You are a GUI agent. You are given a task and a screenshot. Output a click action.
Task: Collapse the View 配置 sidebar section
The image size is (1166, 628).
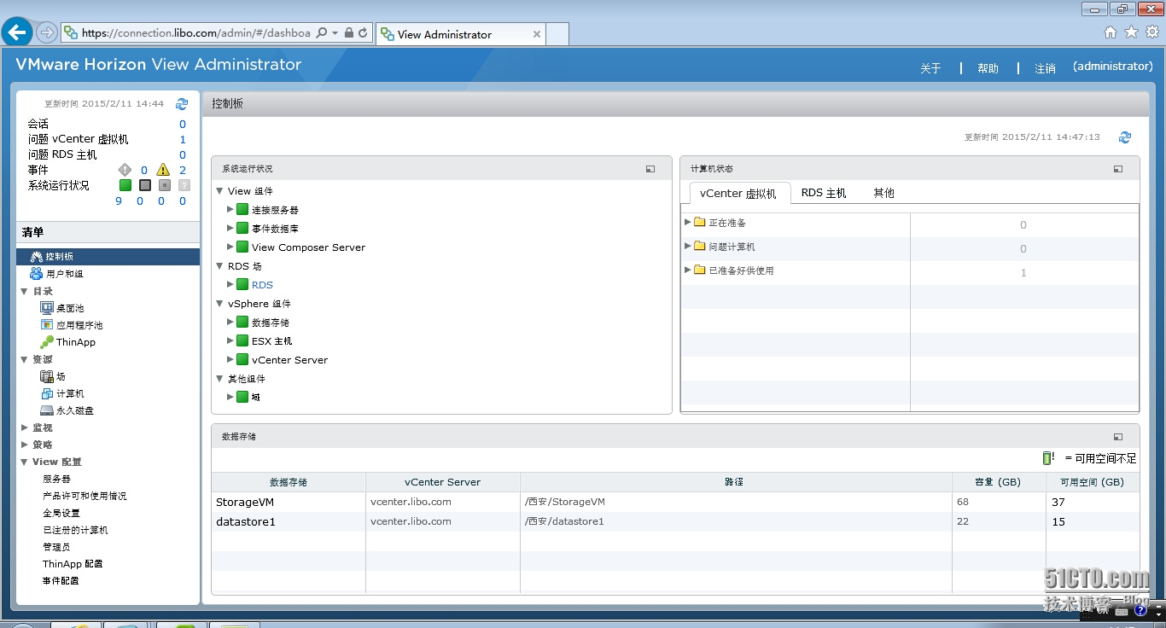[24, 462]
